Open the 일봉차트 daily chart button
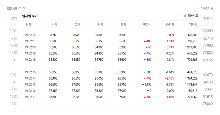This screenshot has height=115, width=220. pos(191,16)
